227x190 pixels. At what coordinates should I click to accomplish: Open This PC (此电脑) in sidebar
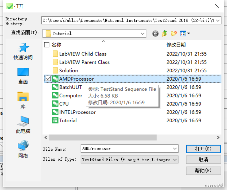tap(23, 125)
